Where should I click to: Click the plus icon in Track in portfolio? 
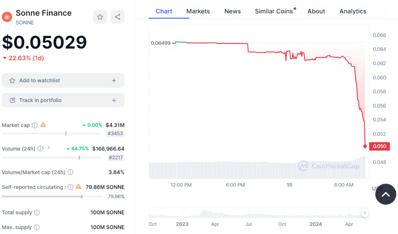[114, 100]
